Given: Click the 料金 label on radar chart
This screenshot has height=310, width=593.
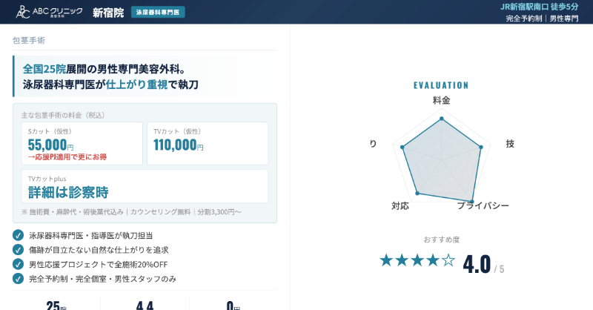Looking at the screenshot, I should coord(441,100).
